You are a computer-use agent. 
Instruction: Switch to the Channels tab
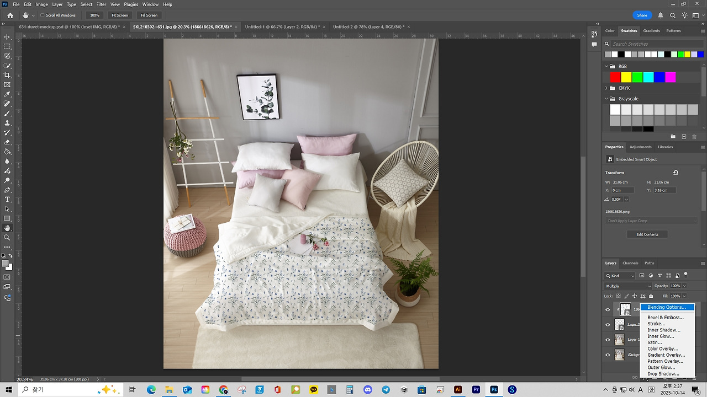630,263
